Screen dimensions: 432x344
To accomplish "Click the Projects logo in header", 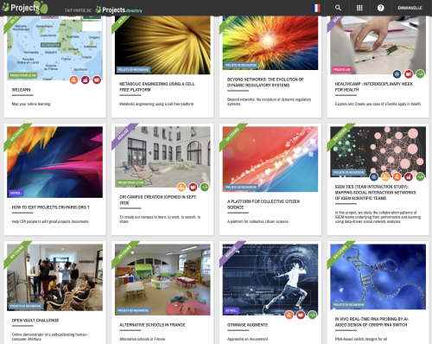I will pos(24,8).
